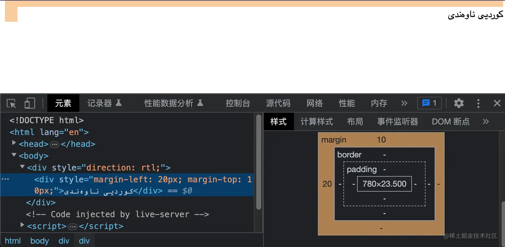
Task: Click the elements panel vertical scrollbar
Action: (259, 162)
